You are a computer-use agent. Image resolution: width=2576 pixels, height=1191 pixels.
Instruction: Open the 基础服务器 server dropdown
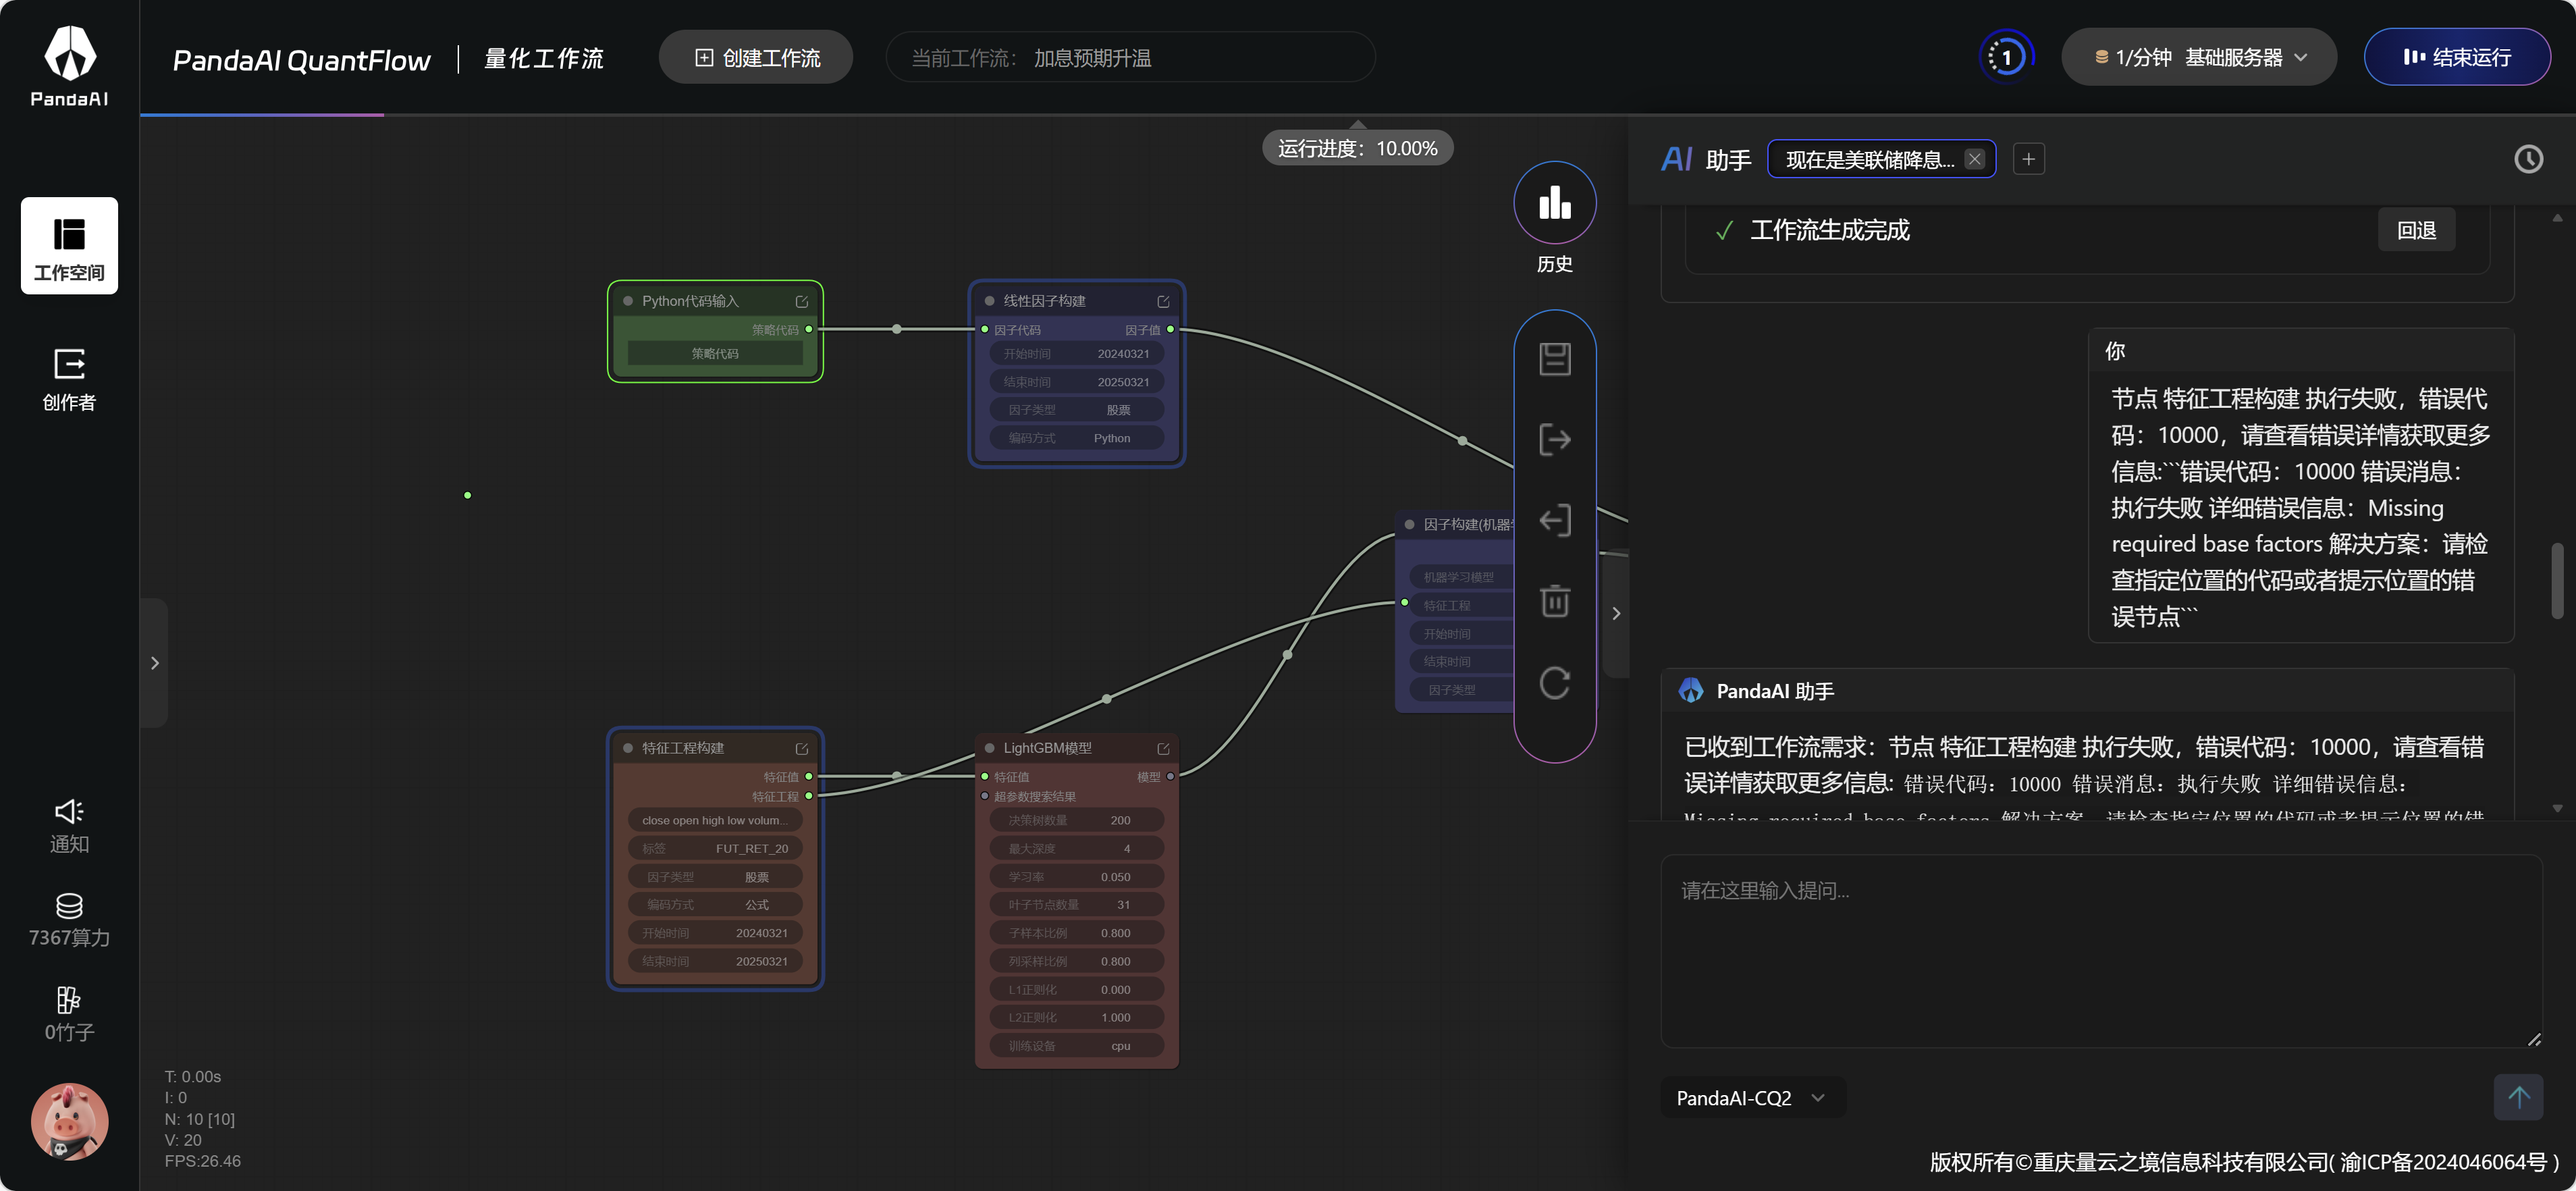pos(2199,57)
